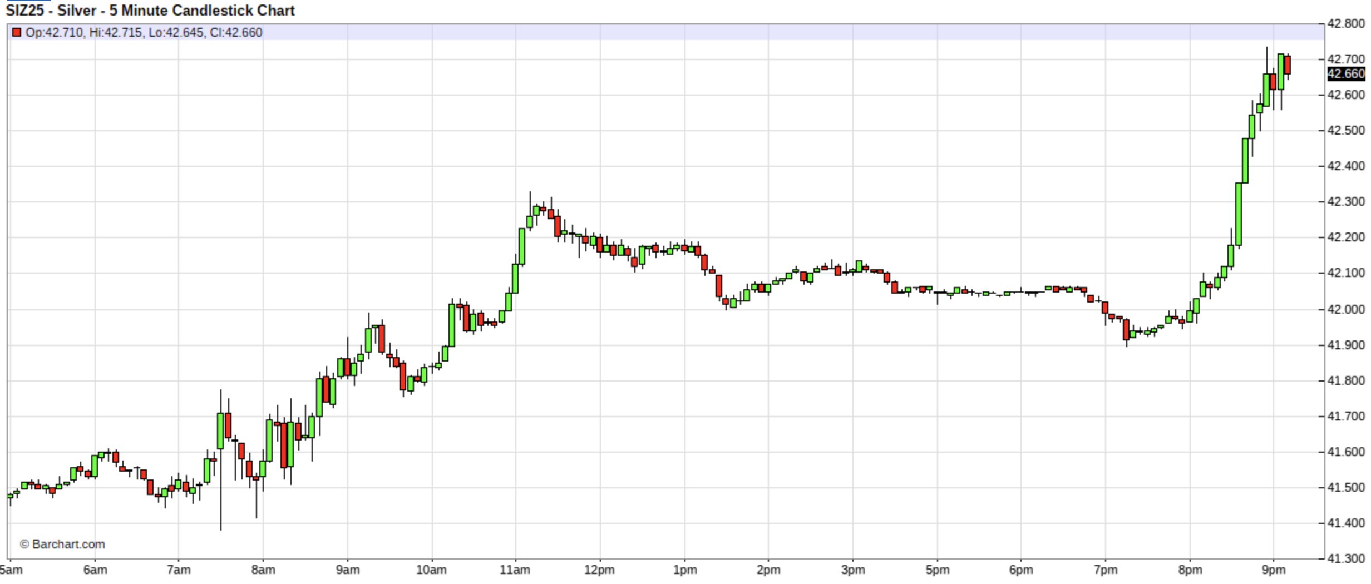This screenshot has height=584, width=1371.
Task: Click the 42.000 price axis label
Action: pos(1346,309)
